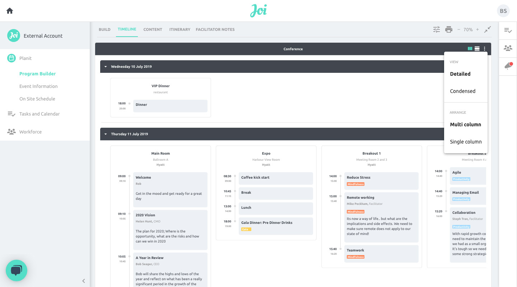Click the Planit calendar icon

11,58
